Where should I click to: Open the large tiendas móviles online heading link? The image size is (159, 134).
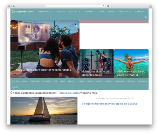tap(109, 104)
